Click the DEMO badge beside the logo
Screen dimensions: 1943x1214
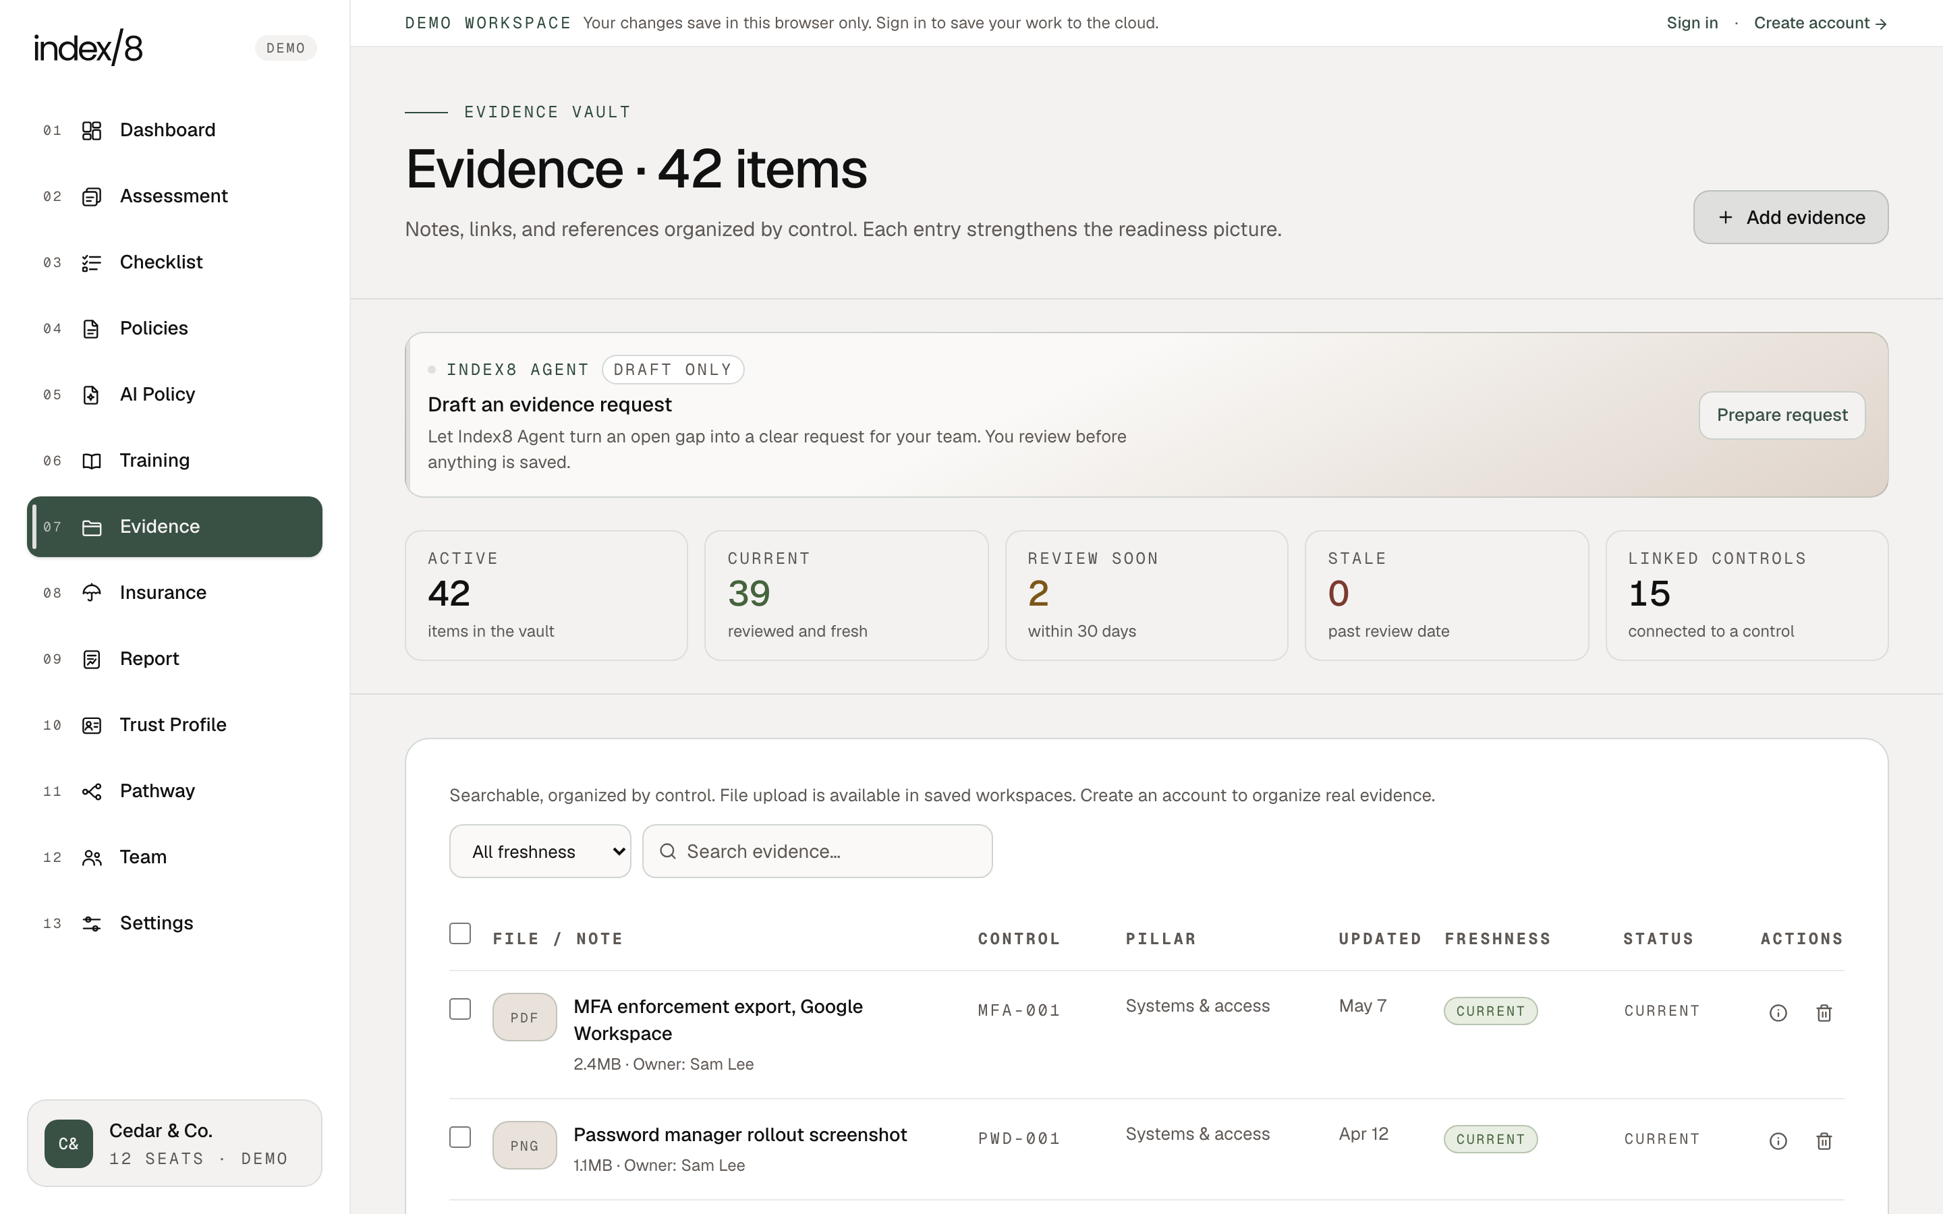tap(286, 48)
